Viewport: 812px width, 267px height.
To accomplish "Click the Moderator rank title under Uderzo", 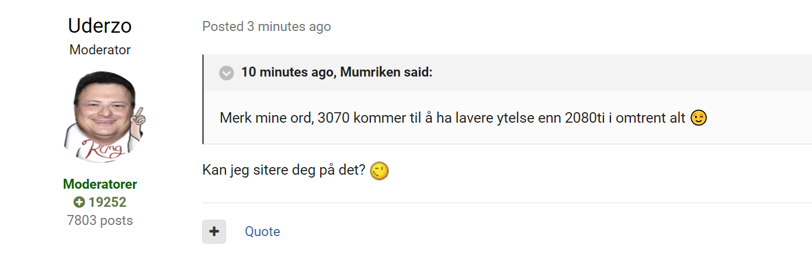I will 100,50.
